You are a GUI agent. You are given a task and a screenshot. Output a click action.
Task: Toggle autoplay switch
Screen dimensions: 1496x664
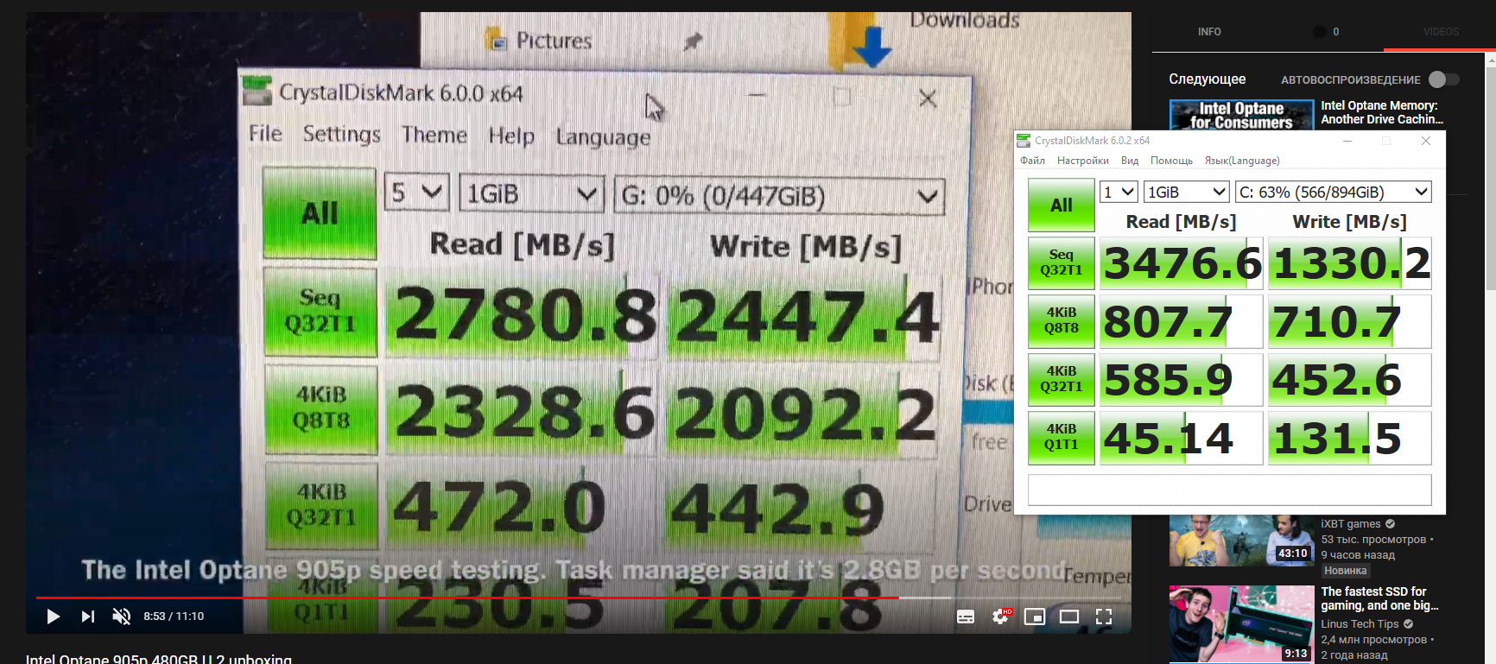coord(1443,79)
